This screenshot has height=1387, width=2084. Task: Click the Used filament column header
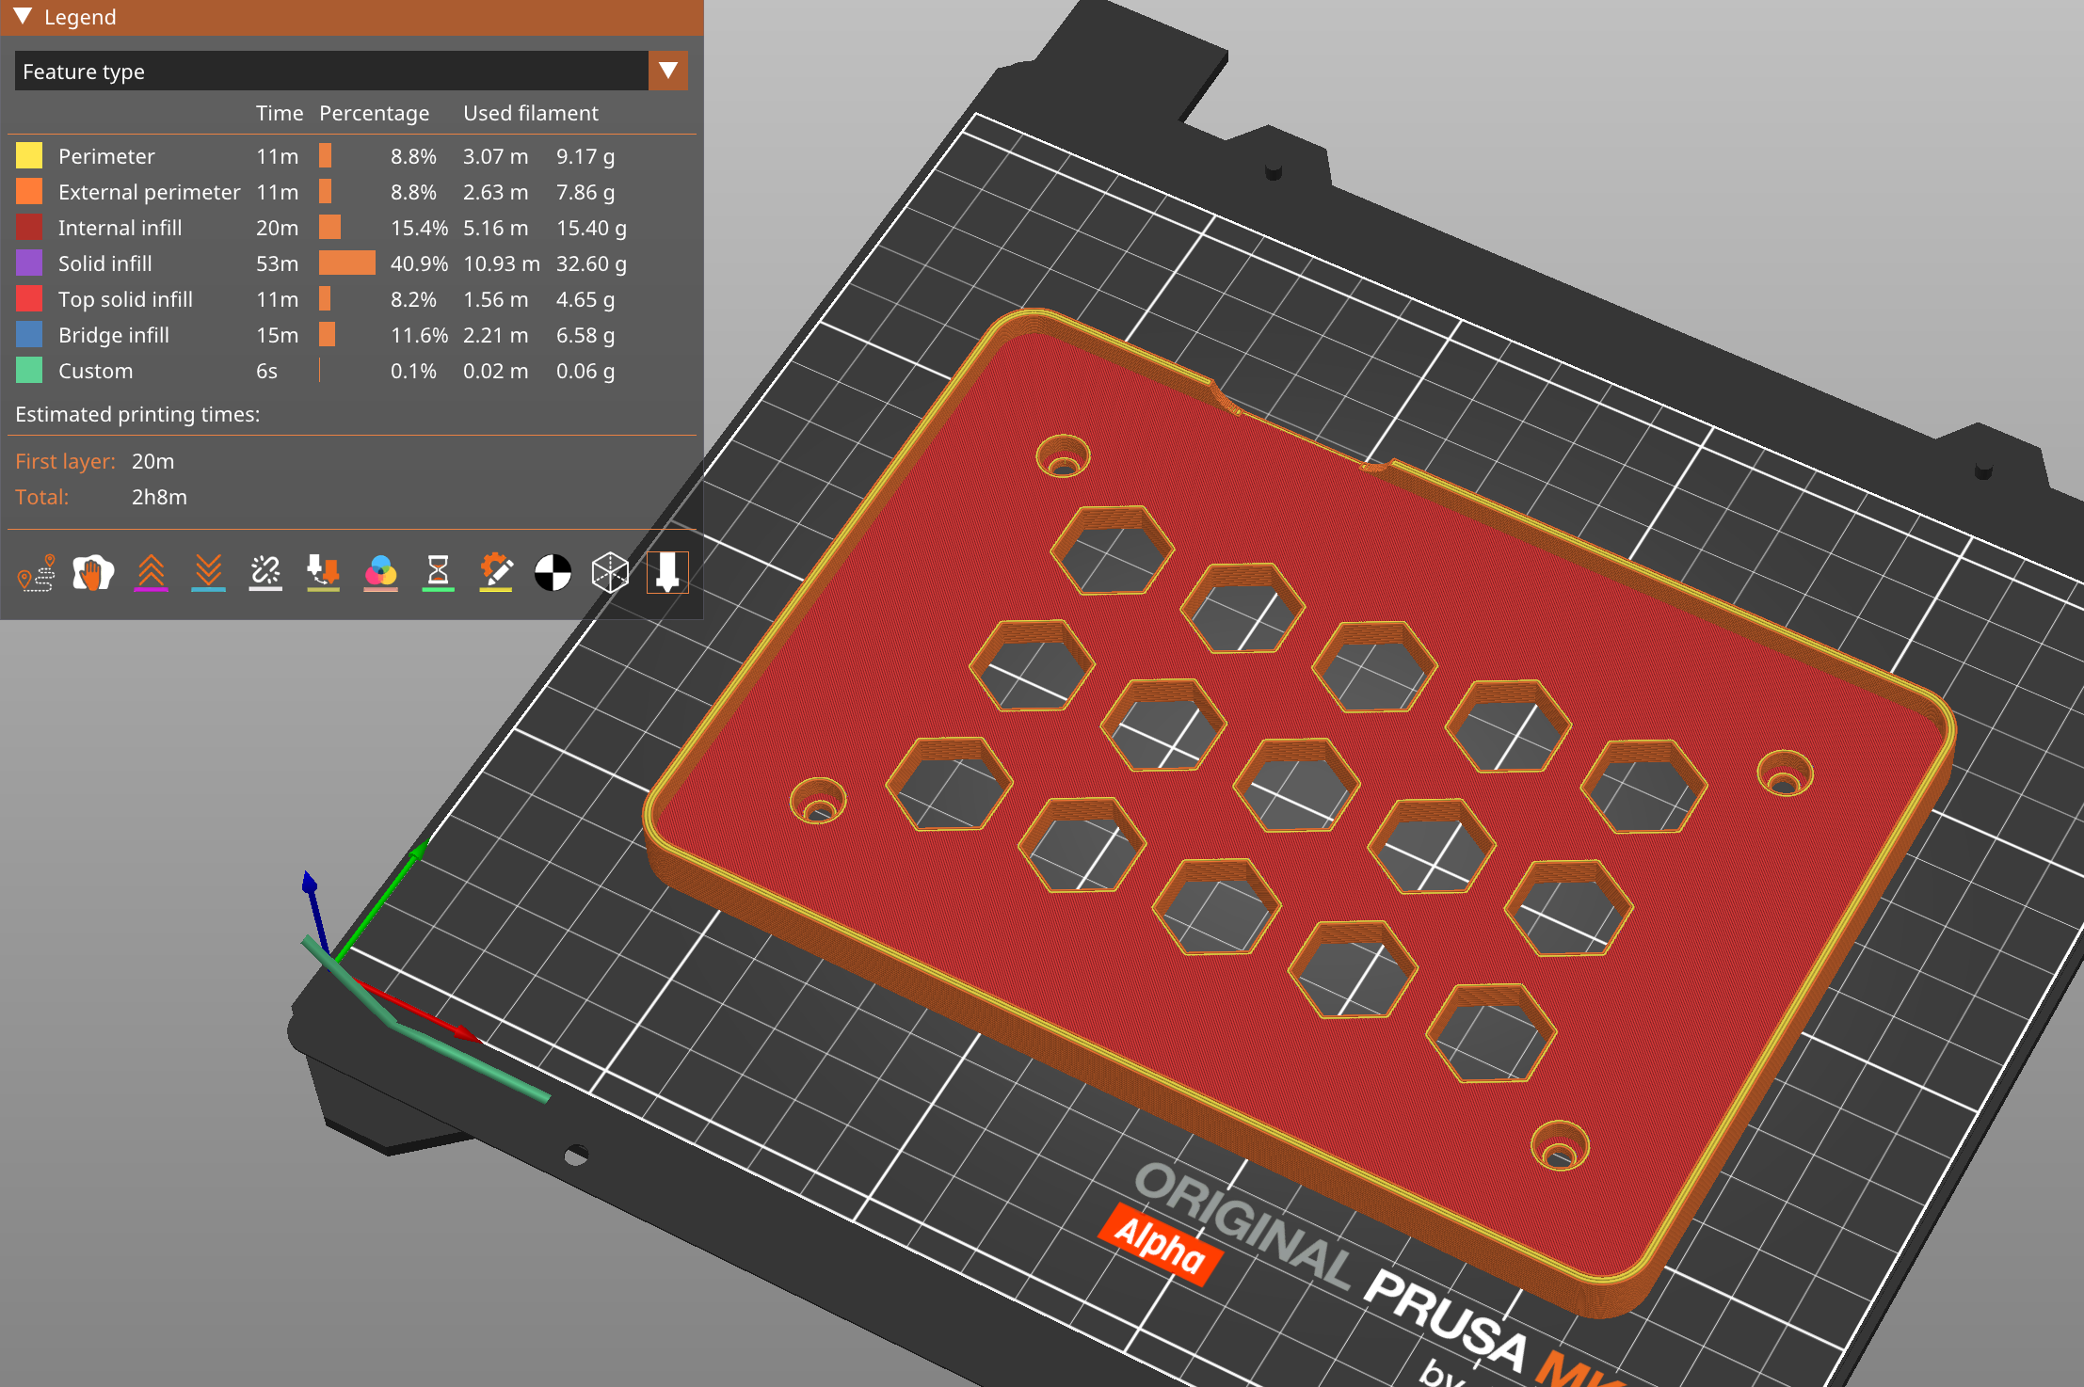(530, 113)
